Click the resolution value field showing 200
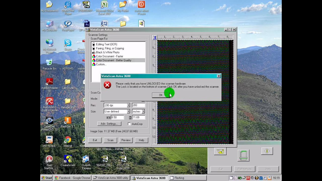Viewport: 322px width, 181px height. click(x=138, y=105)
